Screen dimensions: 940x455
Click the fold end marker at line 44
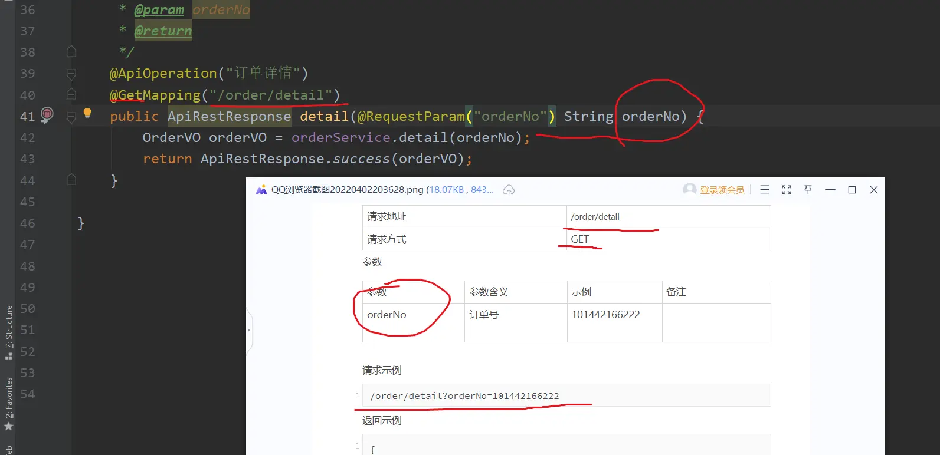pos(71,180)
